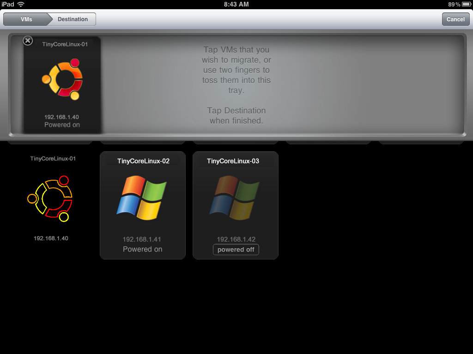Tap the powered off badge on TinyCoreLinux-03
The image size is (473, 354).
[x=236, y=249]
